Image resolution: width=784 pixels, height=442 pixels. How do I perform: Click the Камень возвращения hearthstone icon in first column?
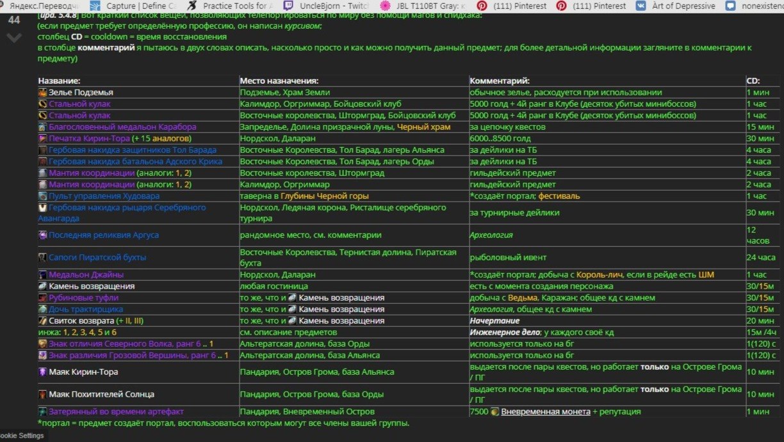(x=42, y=287)
